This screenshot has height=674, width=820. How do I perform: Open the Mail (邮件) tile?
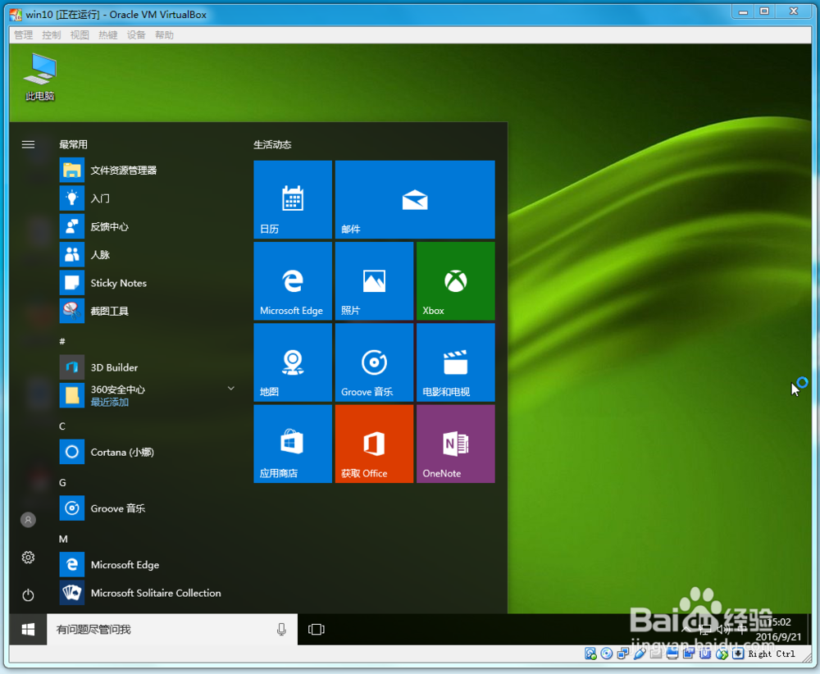coord(415,199)
